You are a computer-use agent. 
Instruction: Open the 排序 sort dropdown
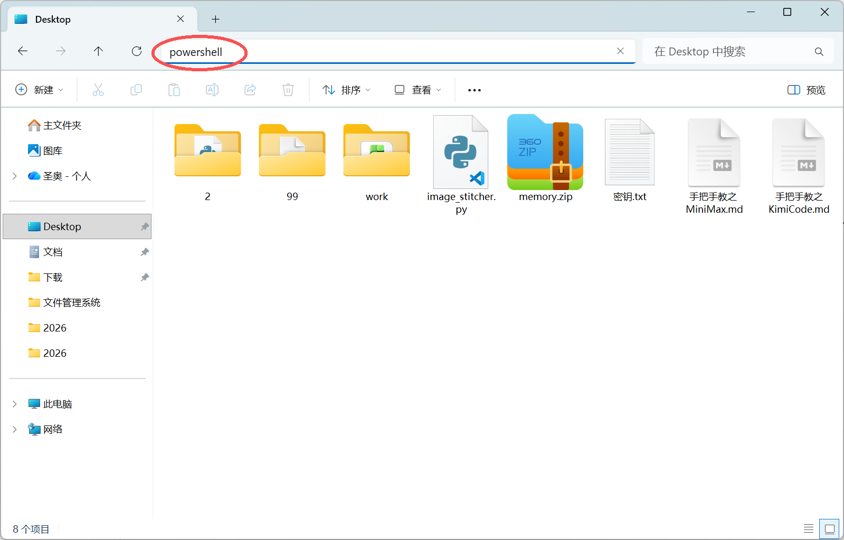(x=347, y=90)
